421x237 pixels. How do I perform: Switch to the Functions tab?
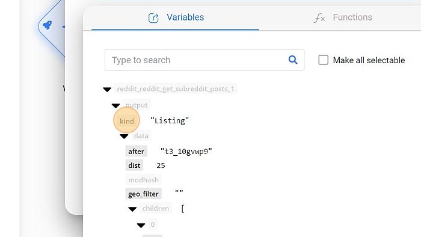tap(343, 17)
